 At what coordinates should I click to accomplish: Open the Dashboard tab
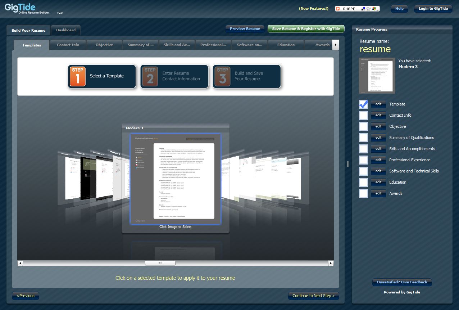pos(66,30)
